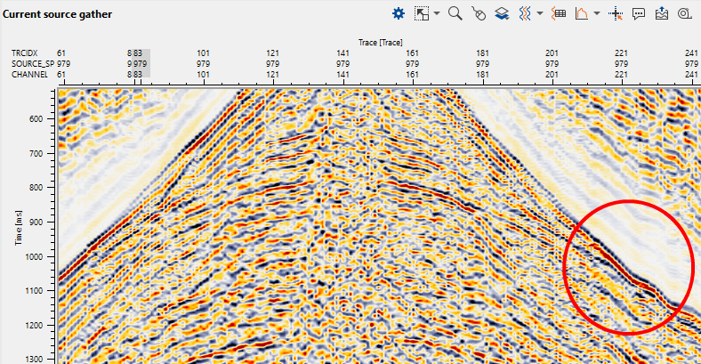Click the TRCIDX header label
Viewport: 701px width, 364px height.
tap(25, 53)
